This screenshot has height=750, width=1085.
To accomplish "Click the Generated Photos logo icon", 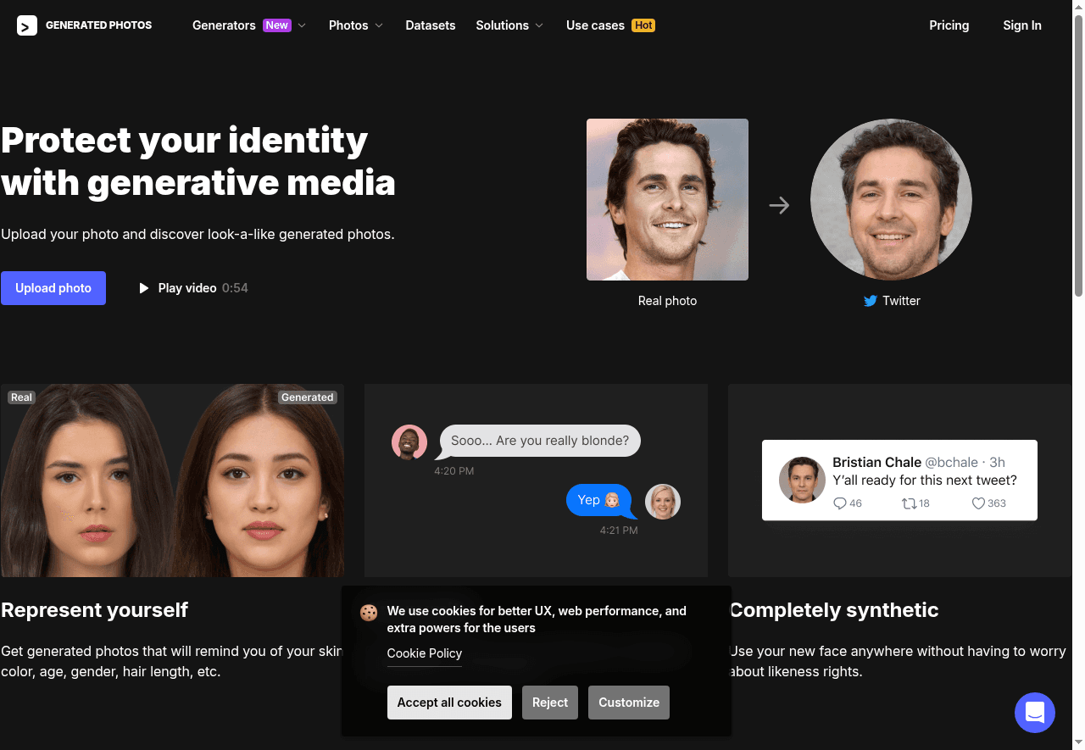I will (x=27, y=25).
